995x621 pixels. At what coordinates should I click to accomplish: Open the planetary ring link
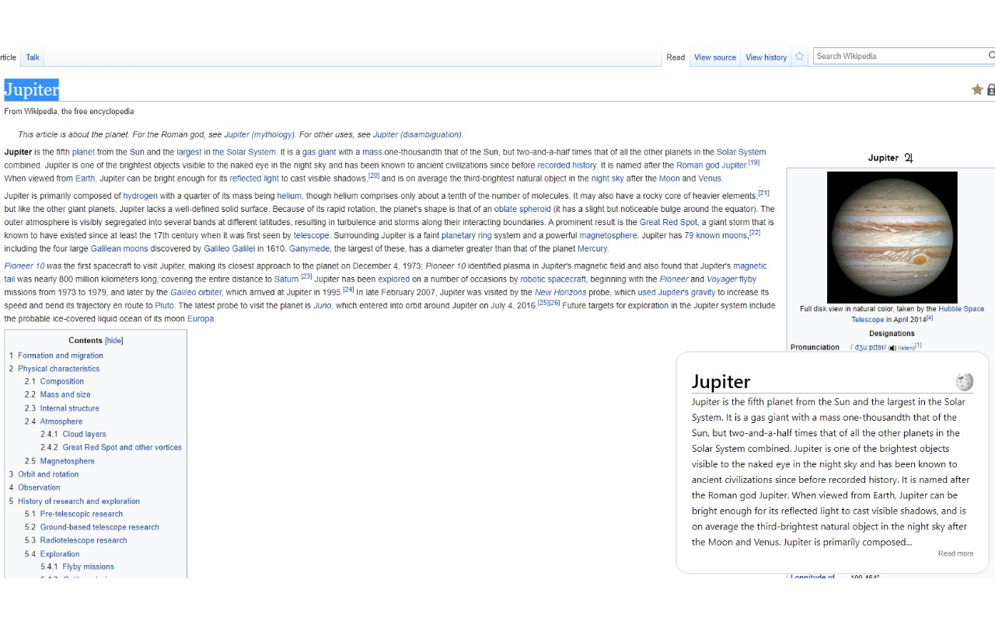coord(466,236)
